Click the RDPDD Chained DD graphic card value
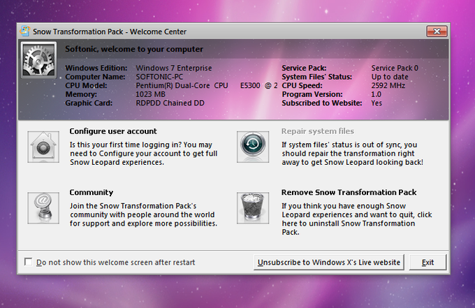 [170, 103]
